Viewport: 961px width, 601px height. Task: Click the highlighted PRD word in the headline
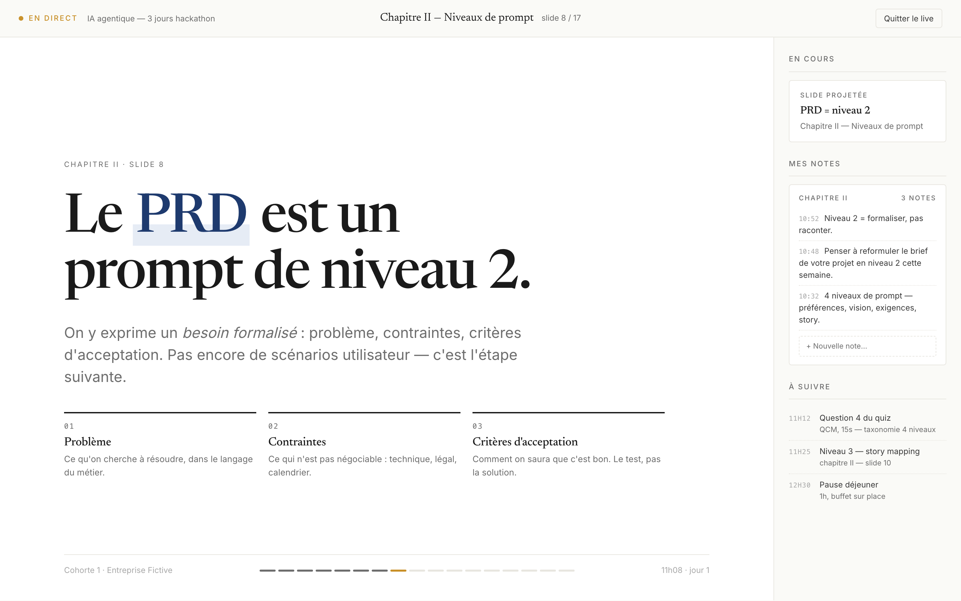[x=191, y=213]
